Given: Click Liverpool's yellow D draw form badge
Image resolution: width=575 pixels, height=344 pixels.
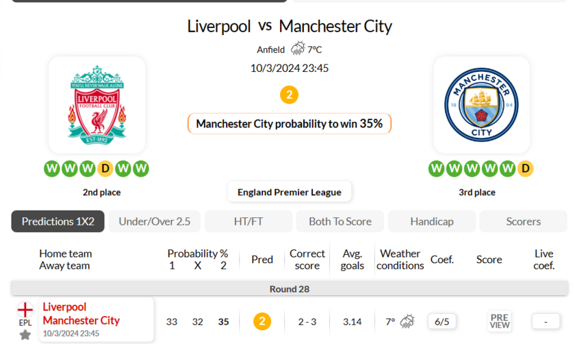Looking at the screenshot, I should [105, 169].
